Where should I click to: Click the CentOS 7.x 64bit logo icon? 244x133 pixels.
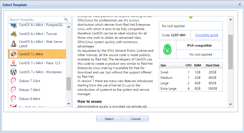click(14, 54)
